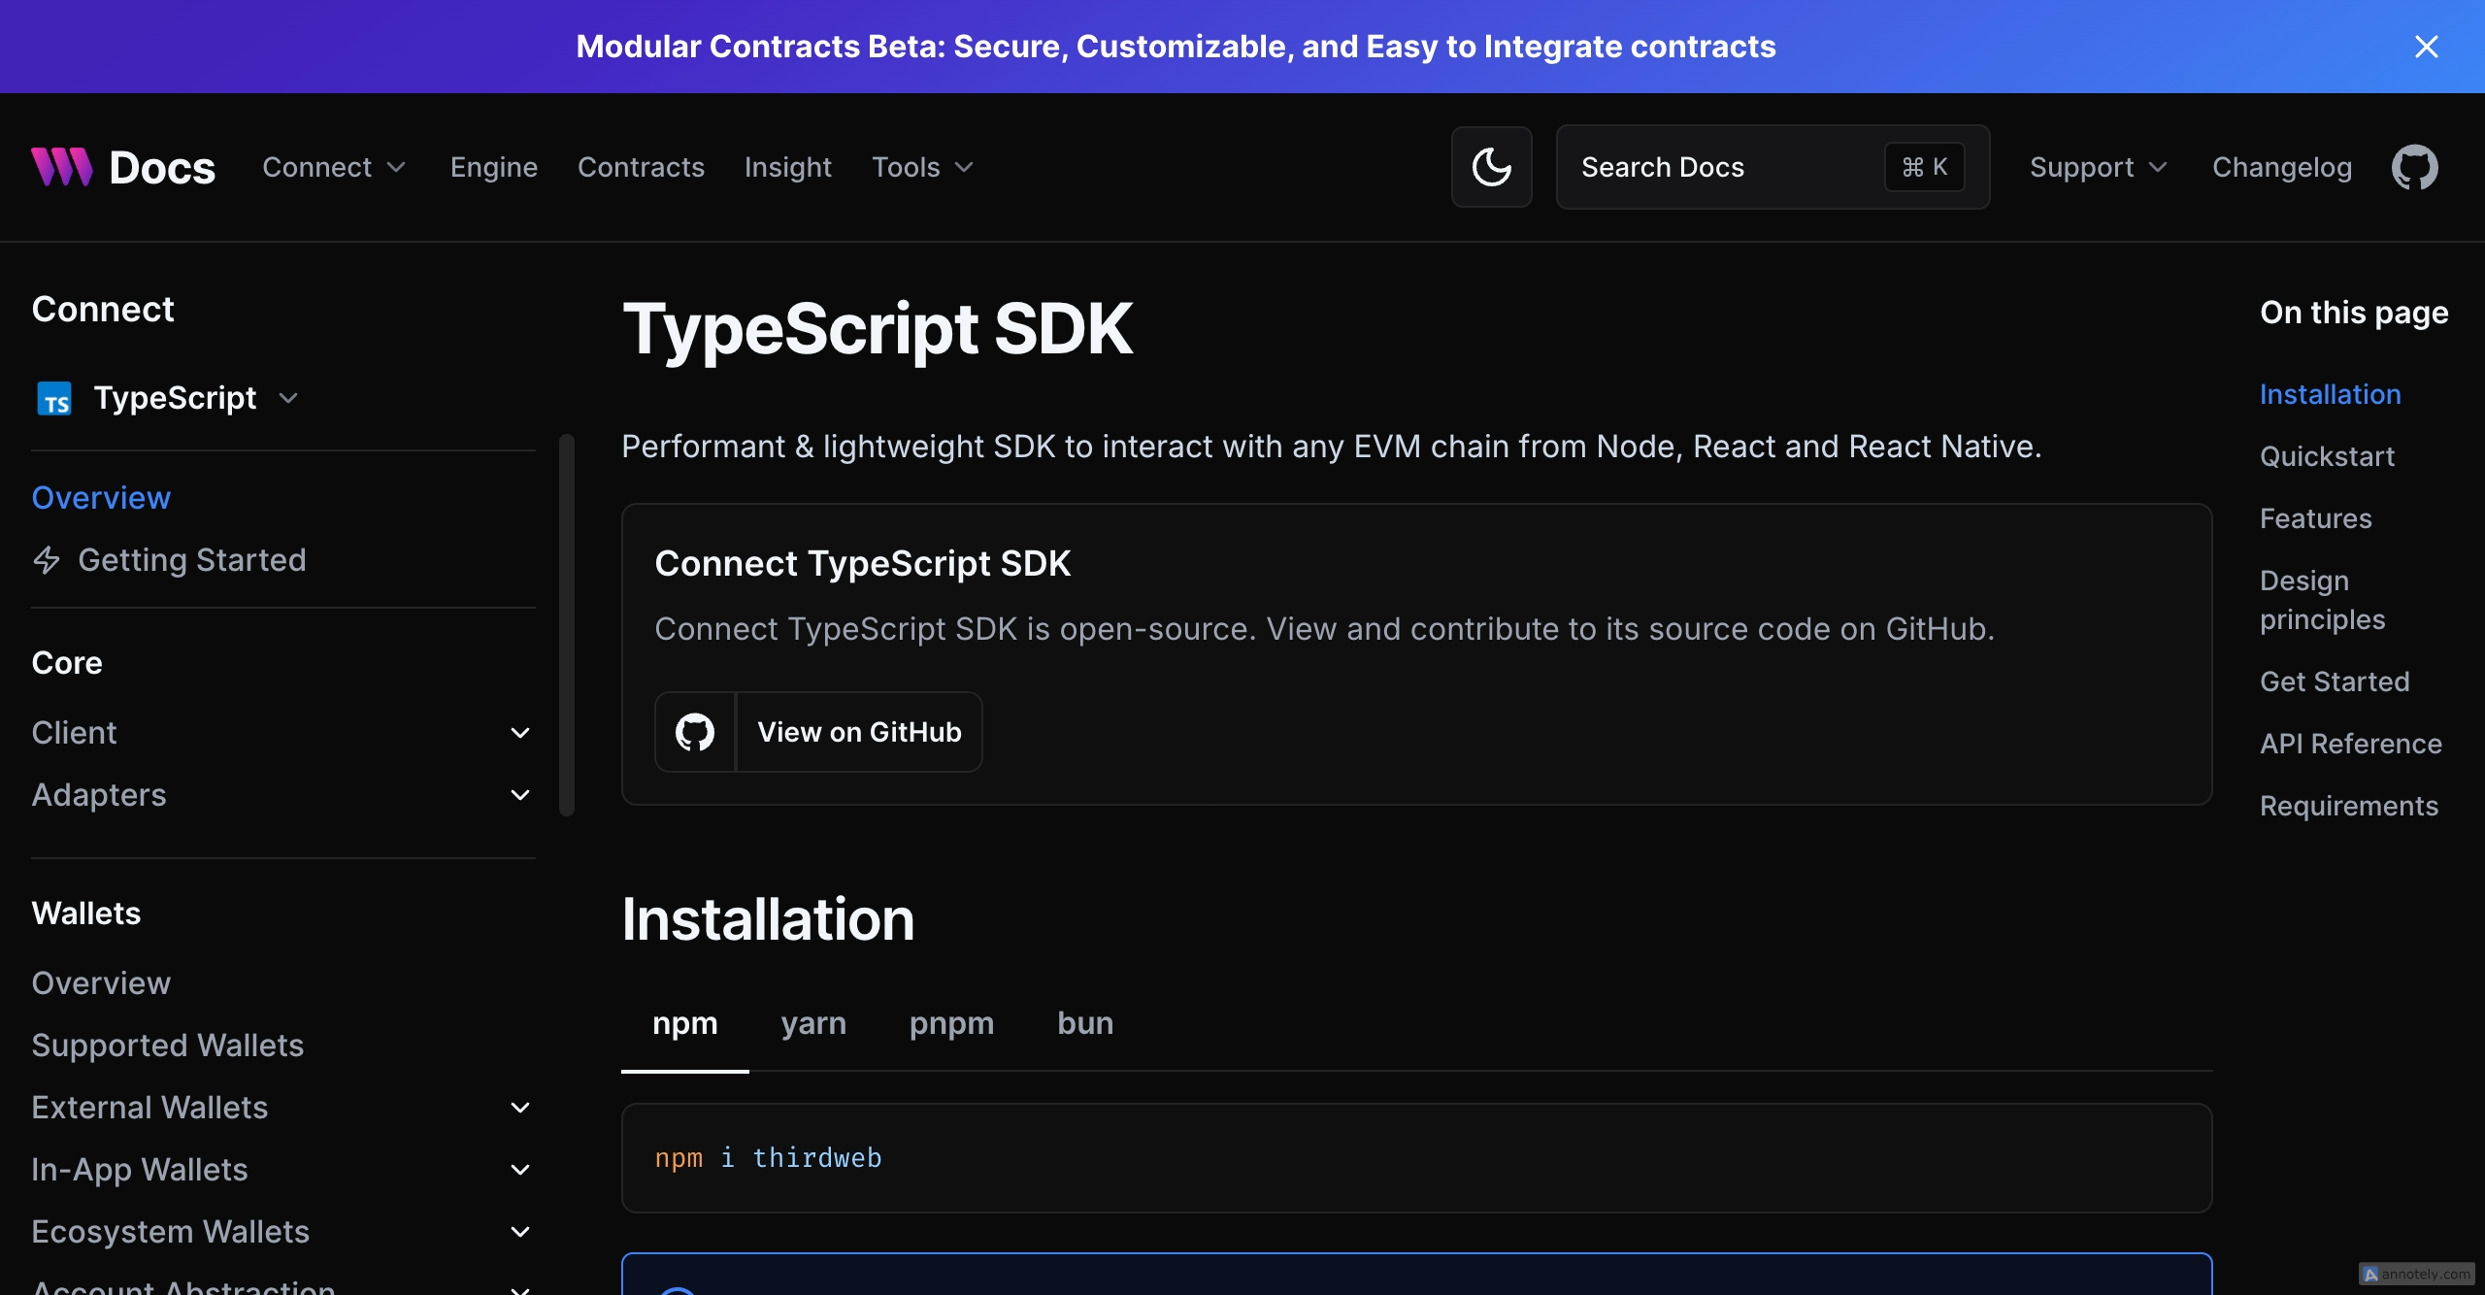Viewport: 2485px width, 1295px height.
Task: Open the Overview link under TypeScript
Action: (x=101, y=498)
